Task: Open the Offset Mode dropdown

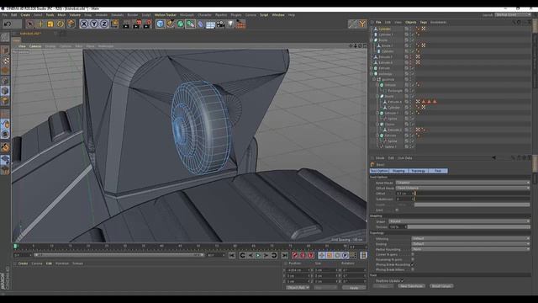Action: click(462, 188)
